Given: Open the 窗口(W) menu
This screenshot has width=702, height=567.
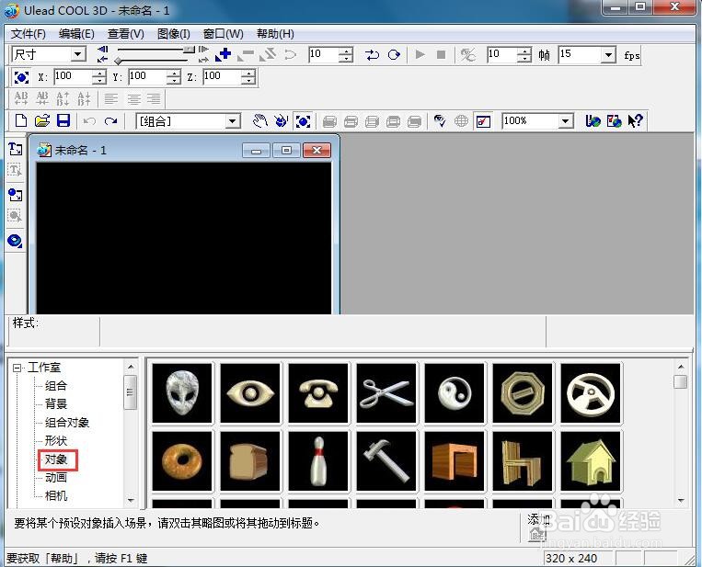Looking at the screenshot, I should [x=223, y=34].
